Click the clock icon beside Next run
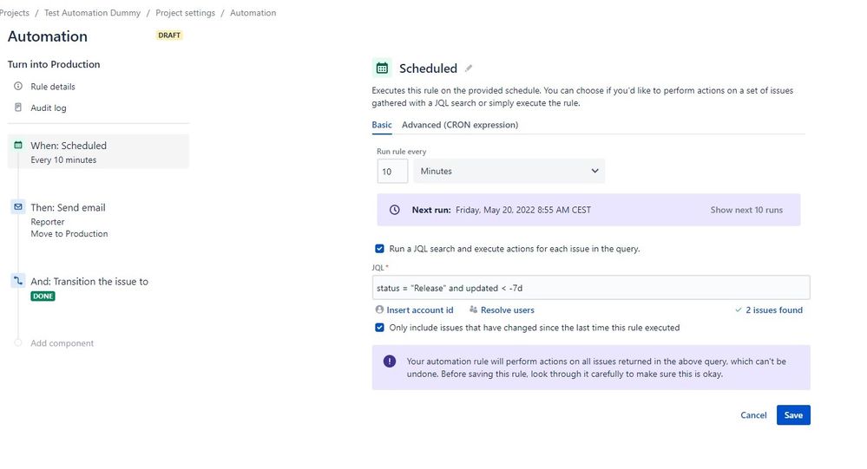This screenshot has width=867, height=469. pyautogui.click(x=394, y=210)
